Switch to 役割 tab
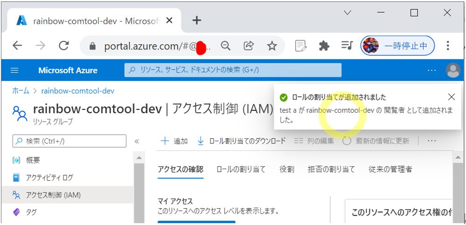466x225 pixels. [287, 169]
